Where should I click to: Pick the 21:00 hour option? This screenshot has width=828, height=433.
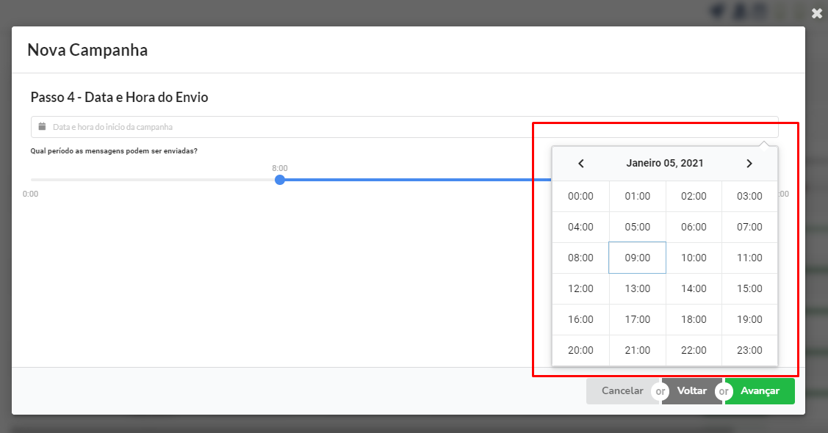point(638,350)
